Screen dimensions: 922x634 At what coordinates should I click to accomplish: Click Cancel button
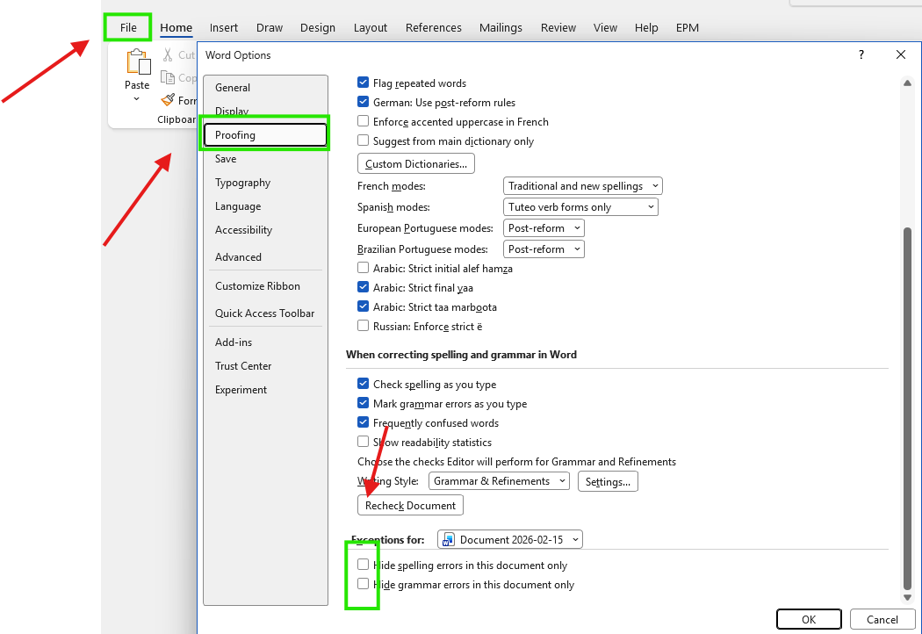click(x=882, y=619)
